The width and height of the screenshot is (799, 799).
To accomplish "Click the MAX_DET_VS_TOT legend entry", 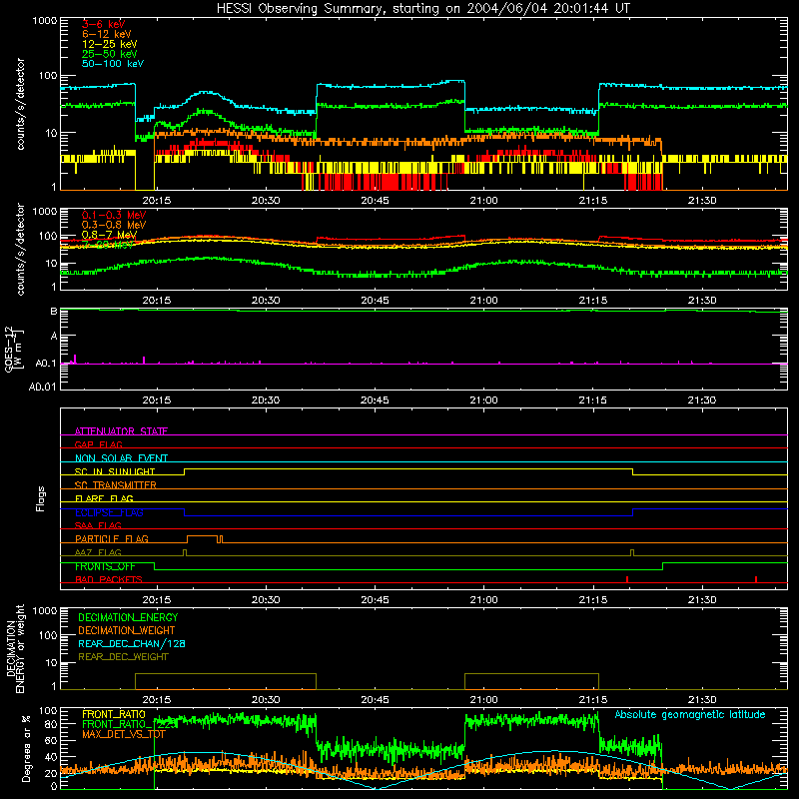I will [124, 734].
